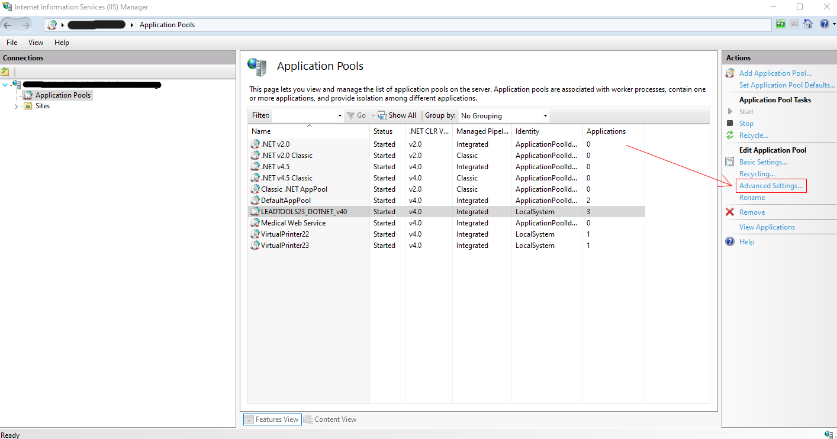The height and width of the screenshot is (439, 837).
Task: Click the Home icon in address bar
Action: (x=808, y=24)
